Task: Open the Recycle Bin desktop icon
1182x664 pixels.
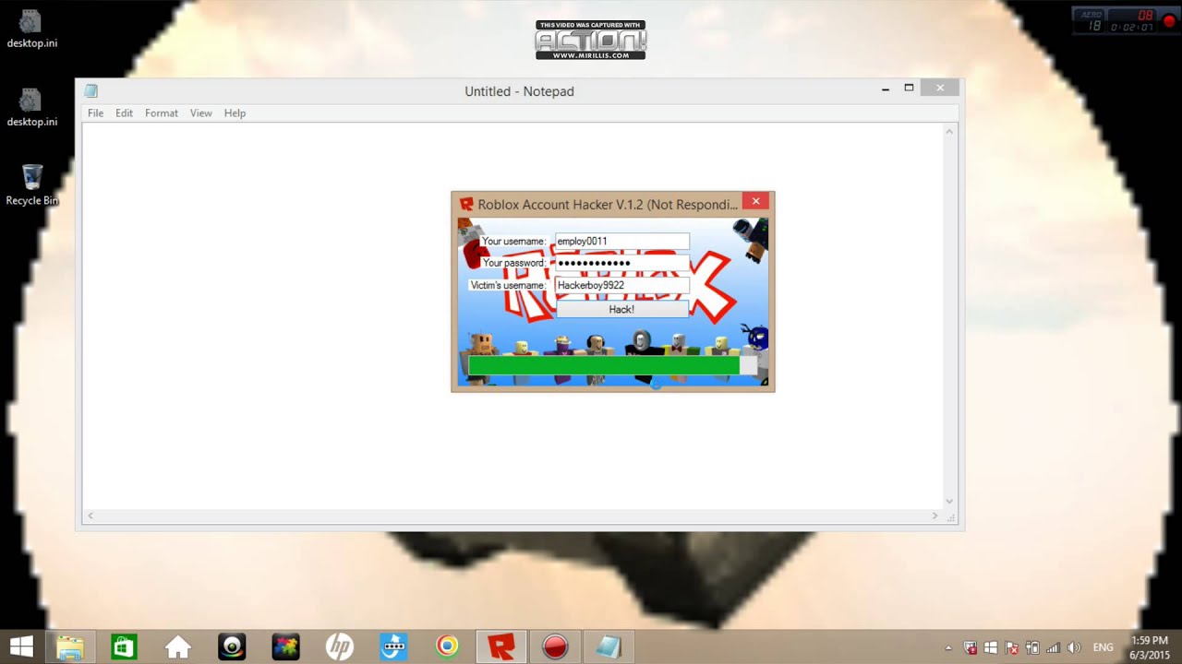Action: point(32,185)
